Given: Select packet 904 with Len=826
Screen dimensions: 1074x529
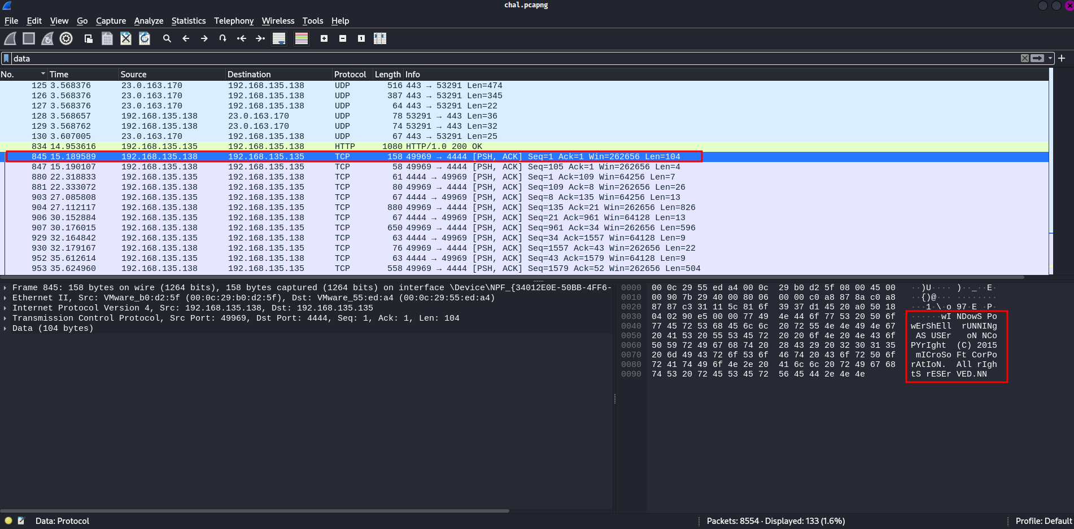Looking at the screenshot, I should click(524, 208).
